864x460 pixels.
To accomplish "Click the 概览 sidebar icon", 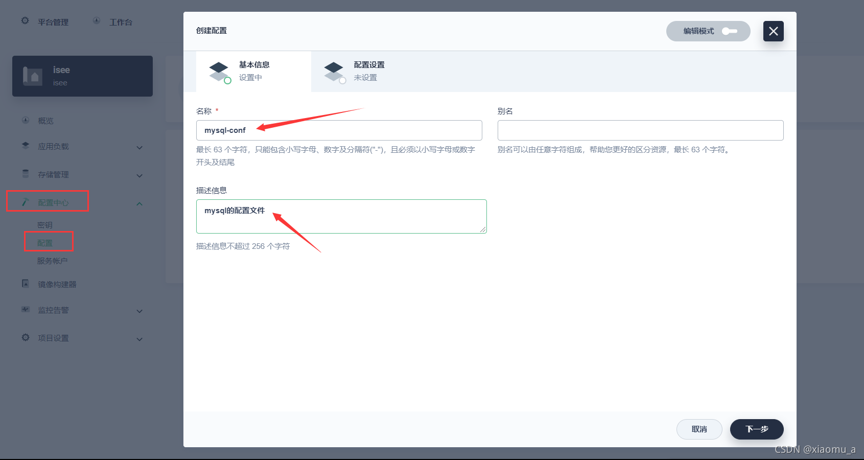I will 26,120.
